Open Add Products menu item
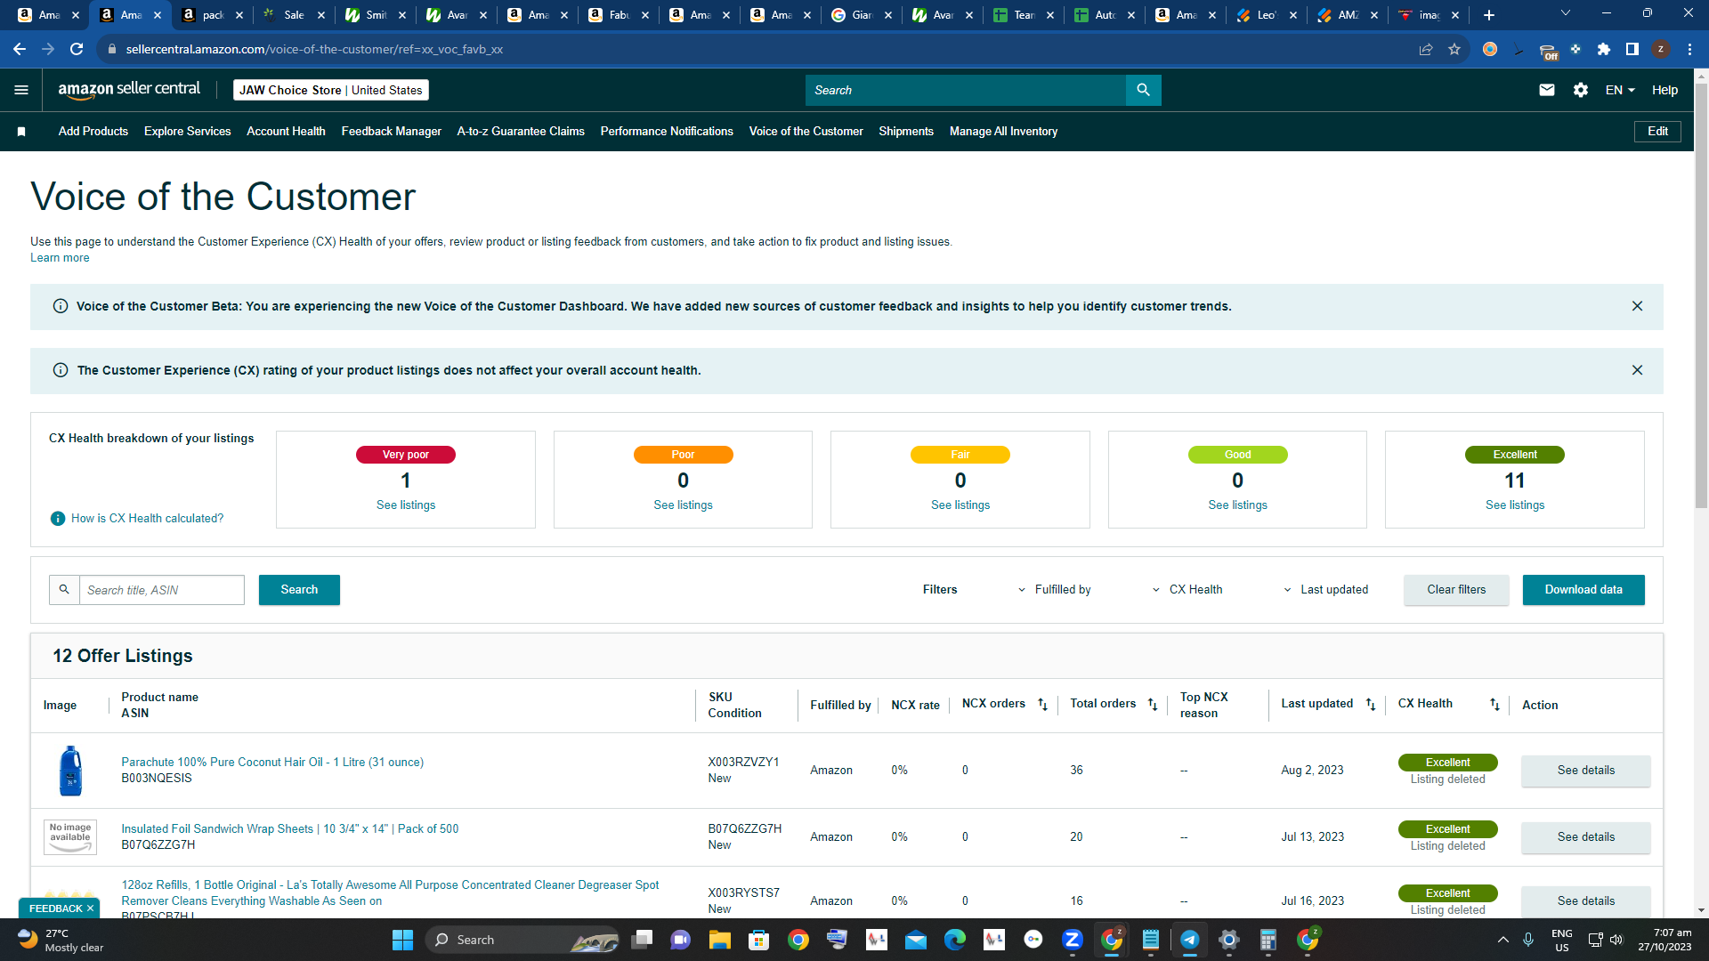Screen dimensions: 1709x961 coord(93,132)
